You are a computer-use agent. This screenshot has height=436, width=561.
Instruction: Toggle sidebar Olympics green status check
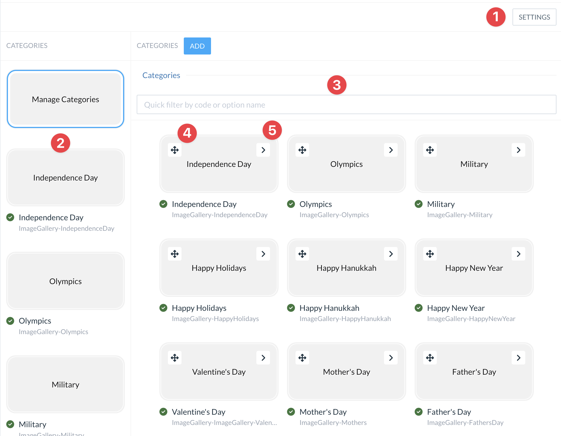click(10, 321)
